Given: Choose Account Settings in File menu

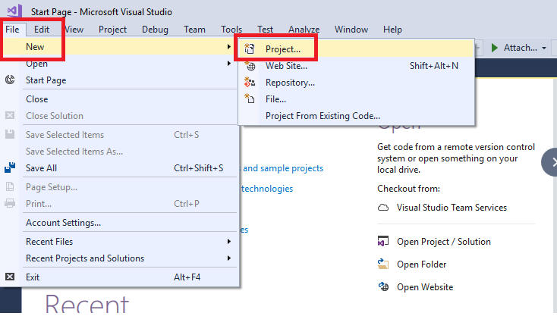Looking at the screenshot, I should pyautogui.click(x=63, y=223).
